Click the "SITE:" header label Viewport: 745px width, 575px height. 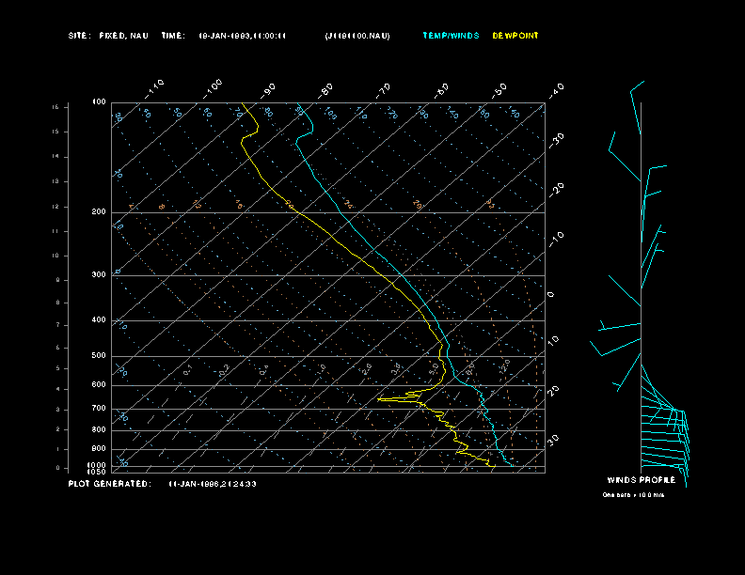(x=79, y=36)
